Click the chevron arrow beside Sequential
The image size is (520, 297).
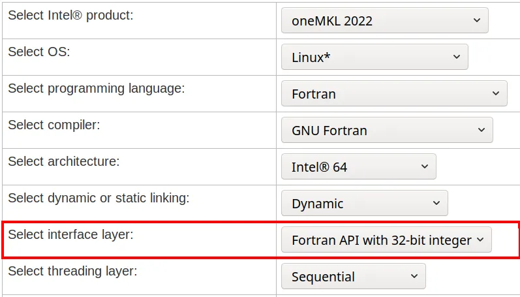414,276
